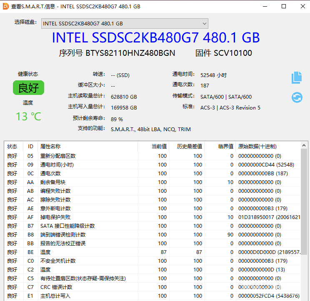The height and width of the screenshot is (301, 310).
Task: Maximize the S.M.A.R.T. info window
Action: (x=284, y=6)
